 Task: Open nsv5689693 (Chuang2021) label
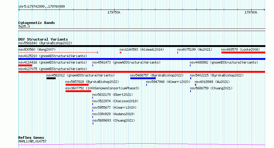click(114, 120)
